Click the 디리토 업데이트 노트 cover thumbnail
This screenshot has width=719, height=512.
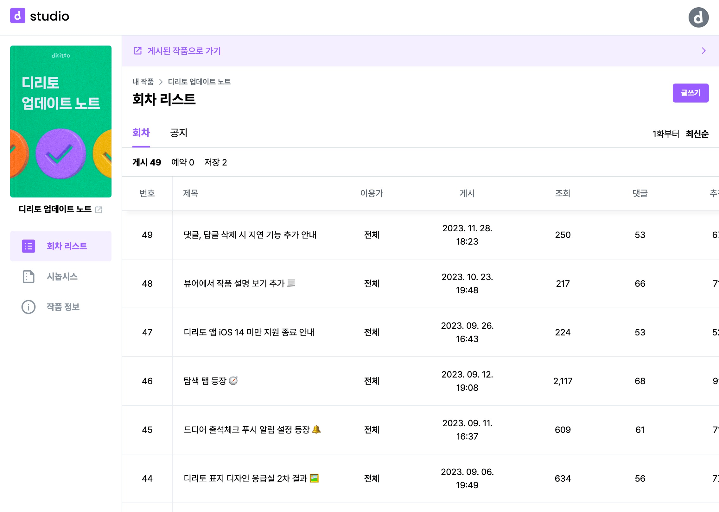[x=61, y=122]
